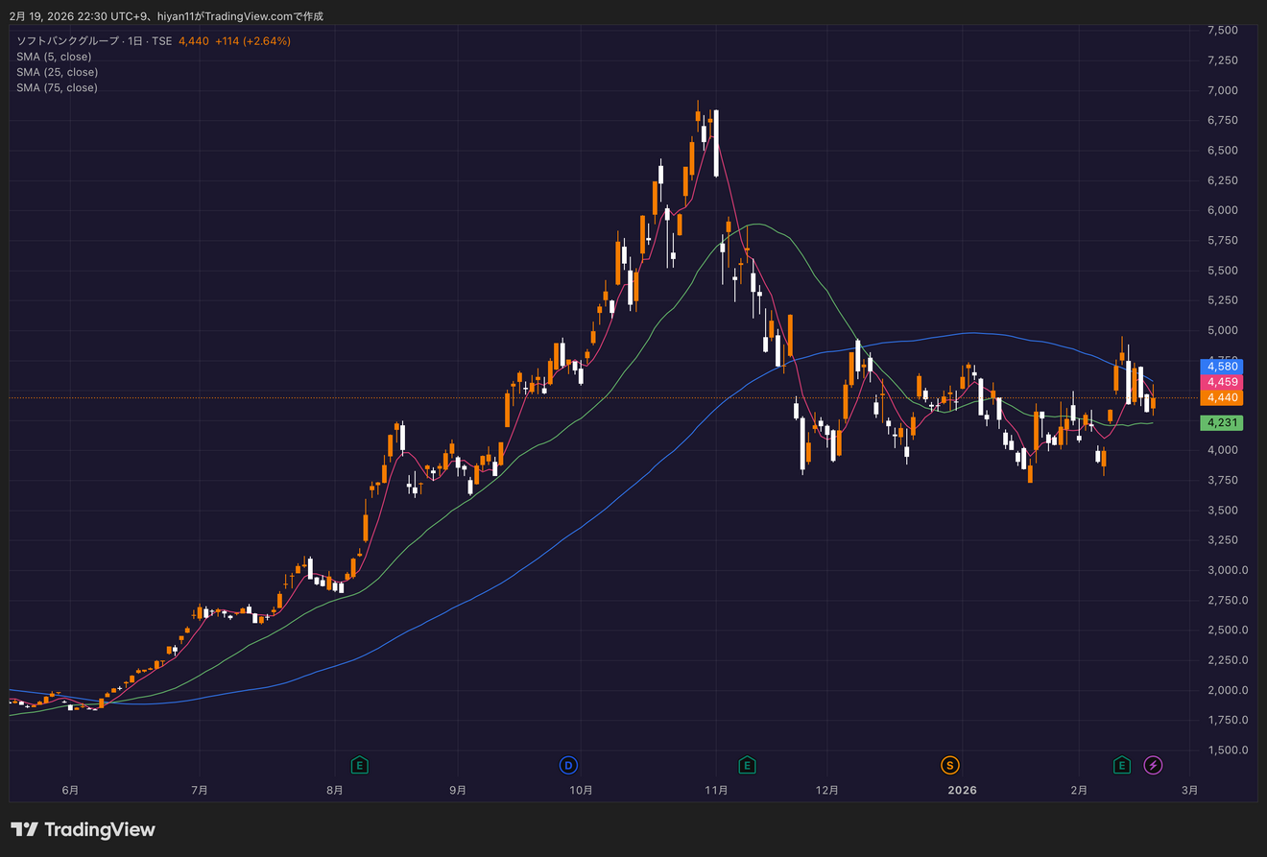Click the orange 4,440 value in legend
Image resolution: width=1267 pixels, height=857 pixels.
click(x=194, y=41)
